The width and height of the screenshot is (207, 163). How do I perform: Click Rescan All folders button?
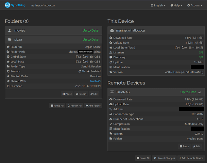point(74,106)
